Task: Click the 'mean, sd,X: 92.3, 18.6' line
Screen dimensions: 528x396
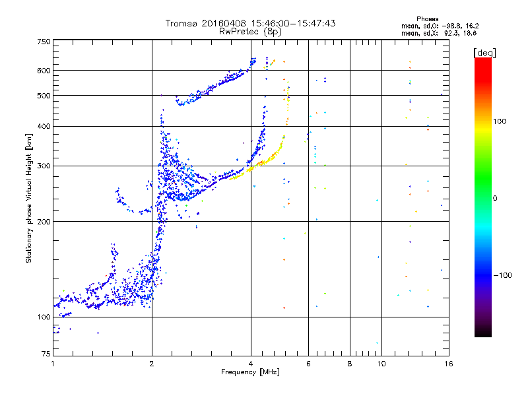Action: (x=439, y=34)
